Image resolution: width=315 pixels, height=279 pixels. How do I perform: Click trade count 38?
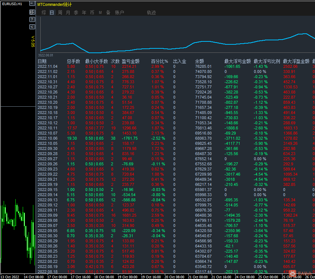point(113,138)
